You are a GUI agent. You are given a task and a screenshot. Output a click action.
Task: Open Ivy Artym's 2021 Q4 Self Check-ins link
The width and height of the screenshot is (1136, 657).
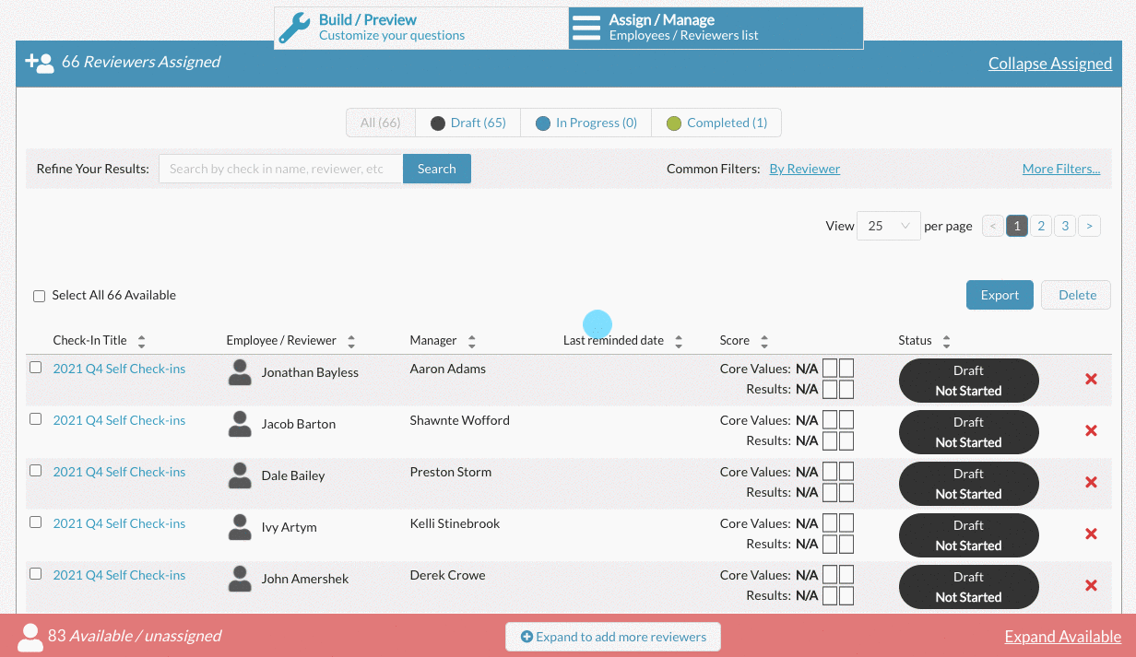click(x=119, y=523)
